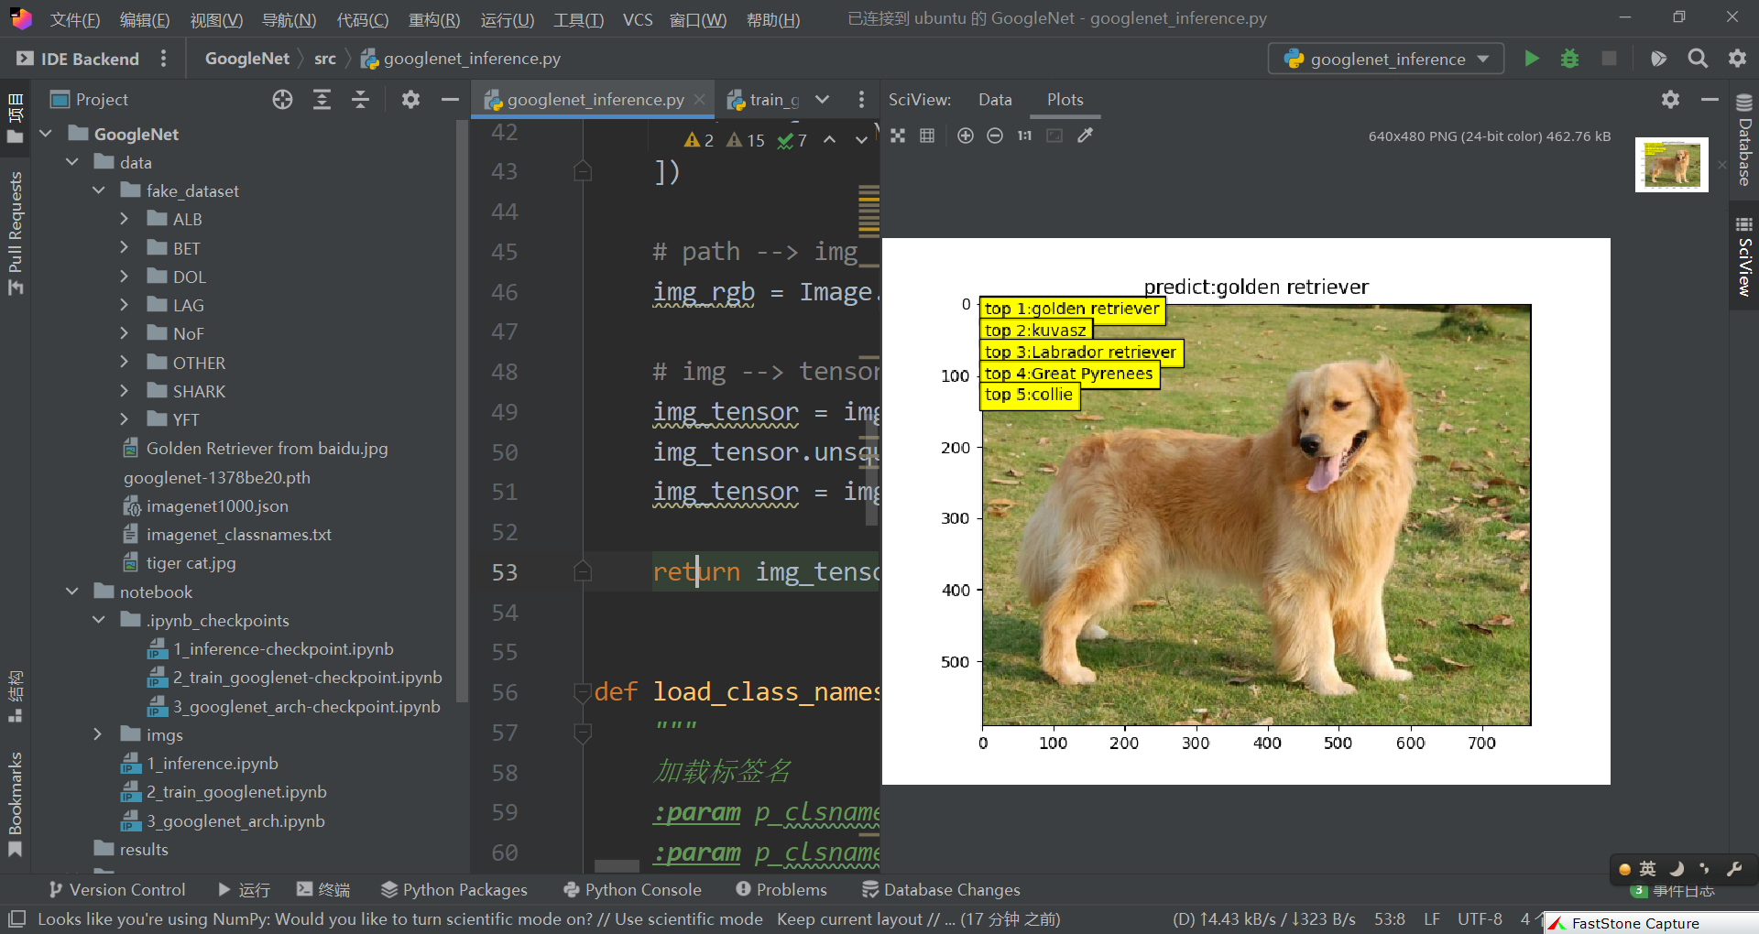The image size is (1759, 934).
Task: Expand all in Project tree
Action: pyautogui.click(x=322, y=100)
